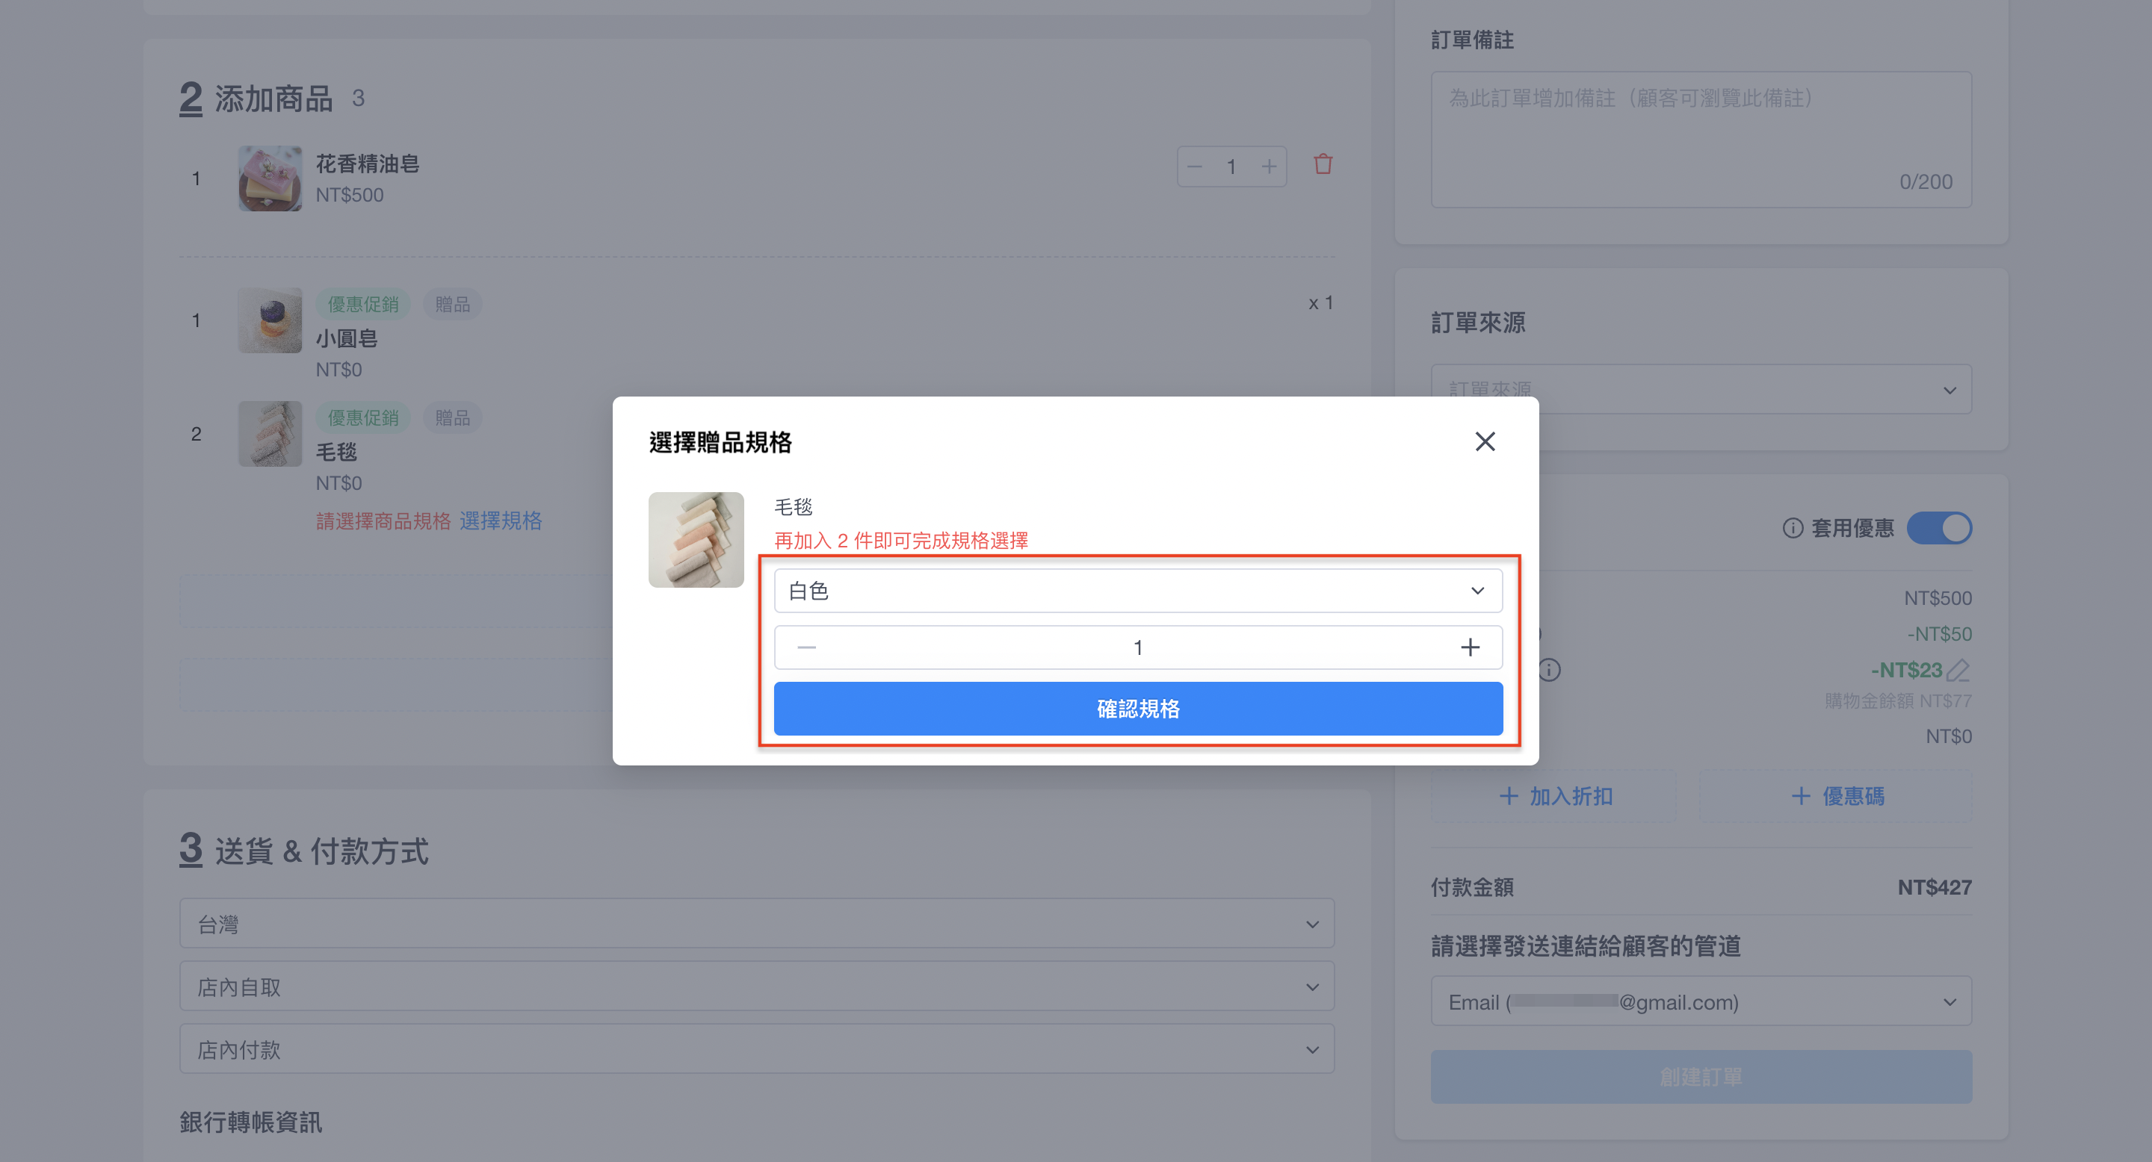Click the -NT$50 discount value

(x=1939, y=633)
